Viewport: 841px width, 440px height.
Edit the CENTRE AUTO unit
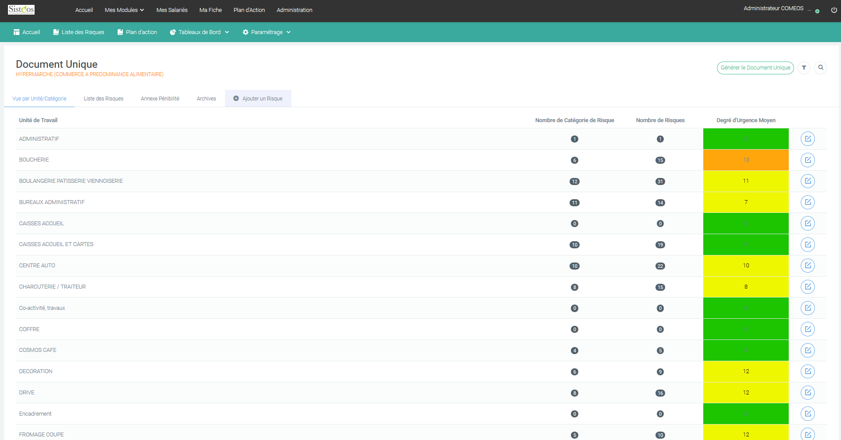click(808, 266)
